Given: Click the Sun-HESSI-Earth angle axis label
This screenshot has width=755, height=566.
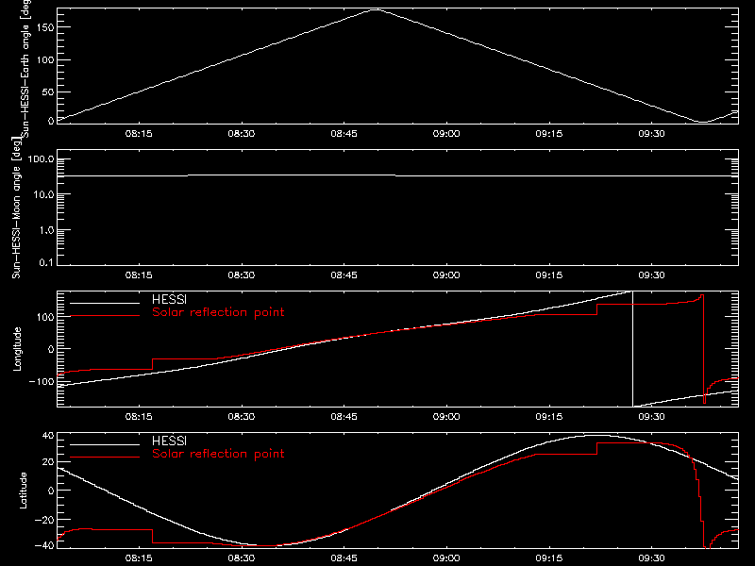Looking at the screenshot, I should click(x=25, y=68).
